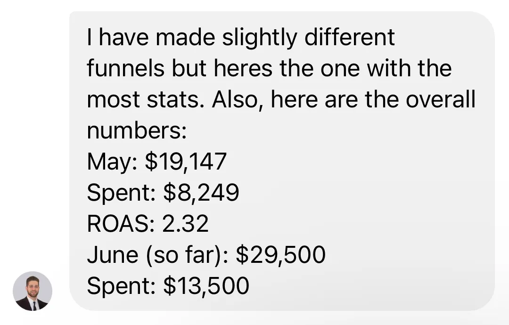Click the ROAS: 2.32 text
The width and height of the screenshot is (509, 325).
[148, 223]
